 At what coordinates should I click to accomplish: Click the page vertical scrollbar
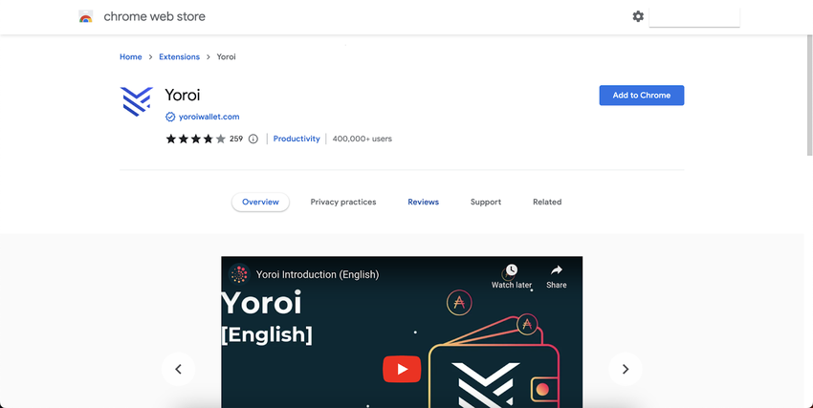(809, 96)
